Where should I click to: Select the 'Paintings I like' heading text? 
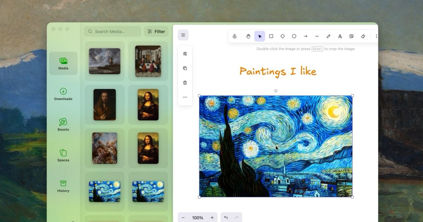(278, 72)
